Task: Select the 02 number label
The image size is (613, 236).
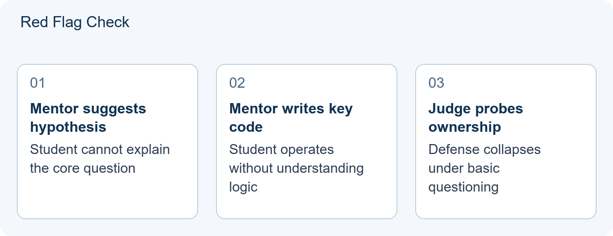Action: pyautogui.click(x=237, y=83)
